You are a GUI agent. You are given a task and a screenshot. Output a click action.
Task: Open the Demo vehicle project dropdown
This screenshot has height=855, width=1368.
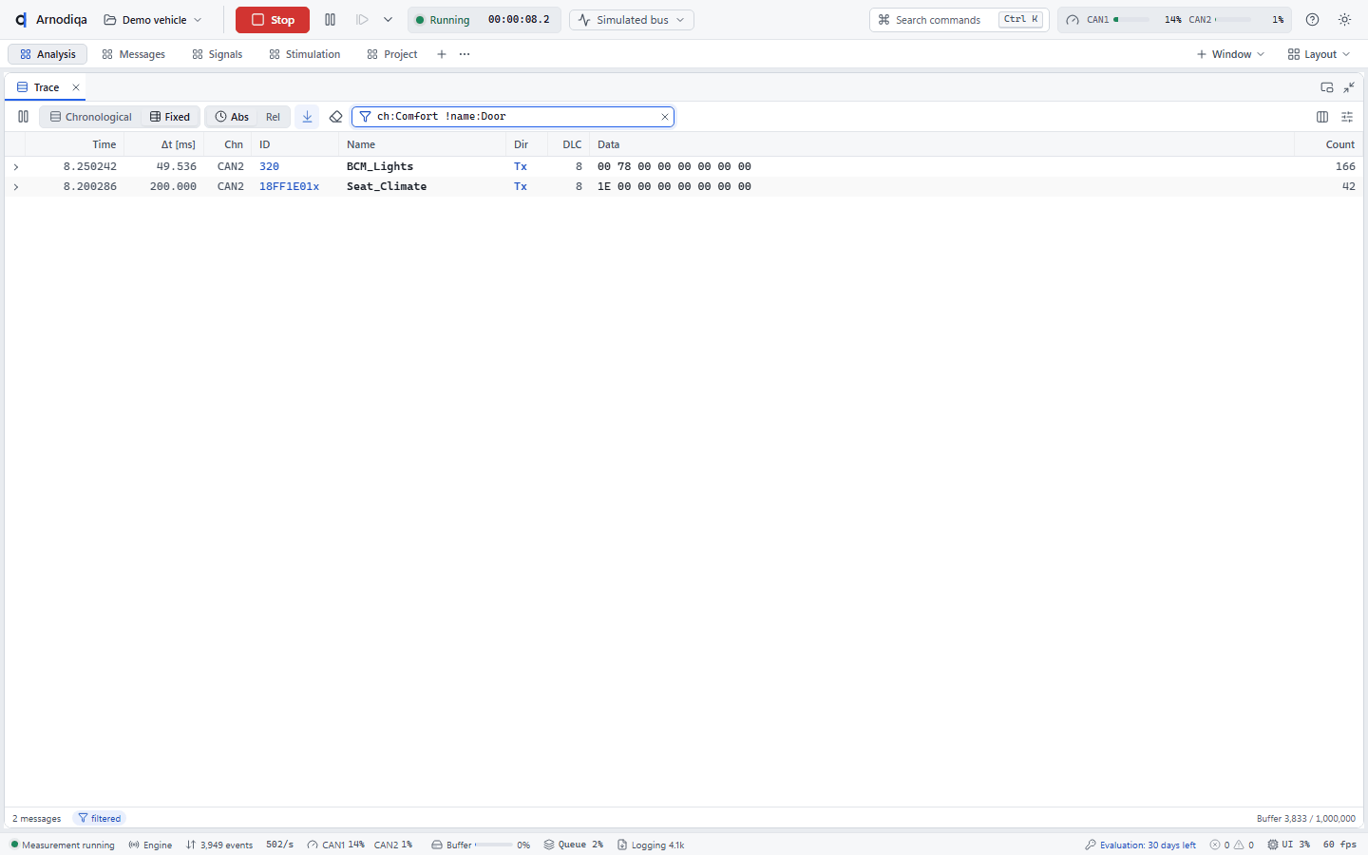(x=153, y=20)
